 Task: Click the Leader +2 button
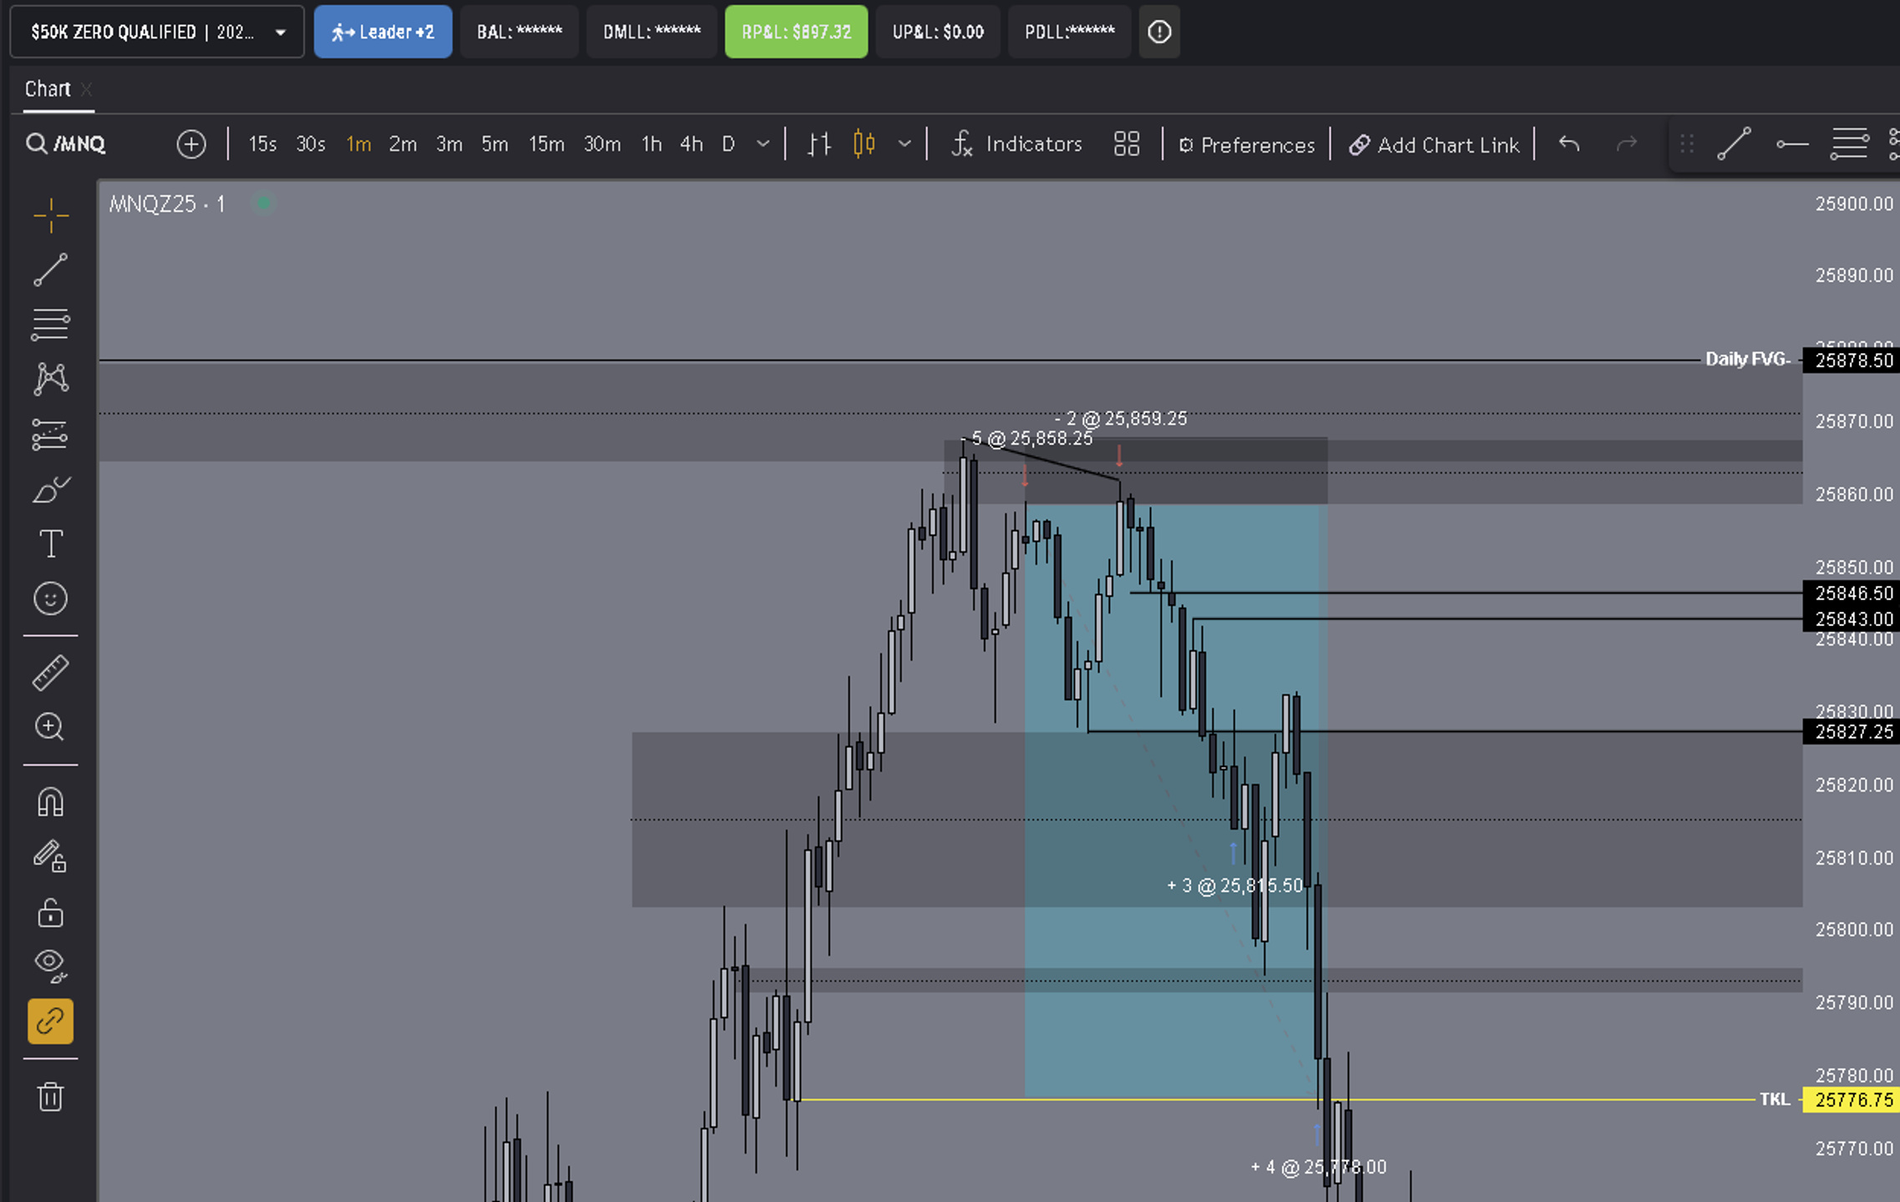coord(383,32)
